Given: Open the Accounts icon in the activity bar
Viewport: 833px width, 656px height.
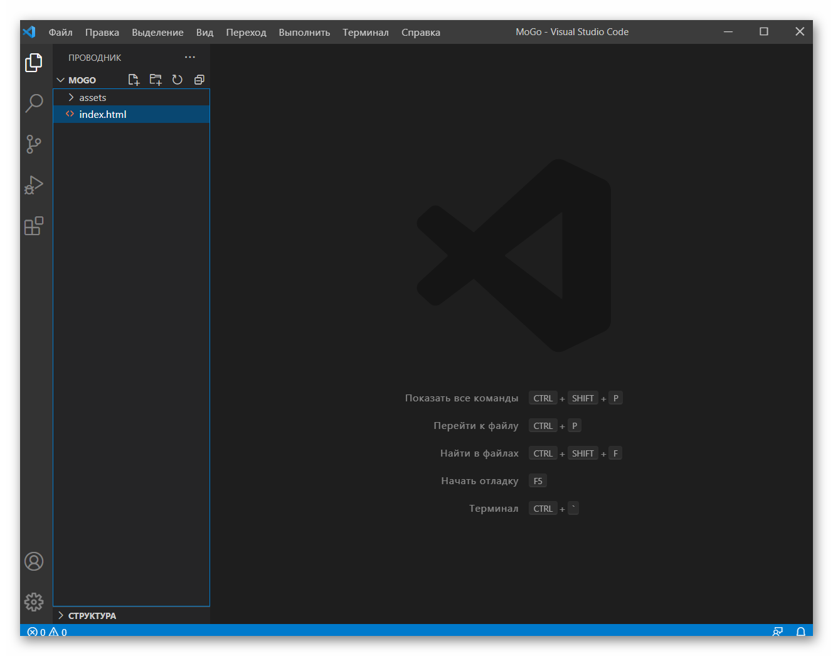Looking at the screenshot, I should click(x=34, y=561).
